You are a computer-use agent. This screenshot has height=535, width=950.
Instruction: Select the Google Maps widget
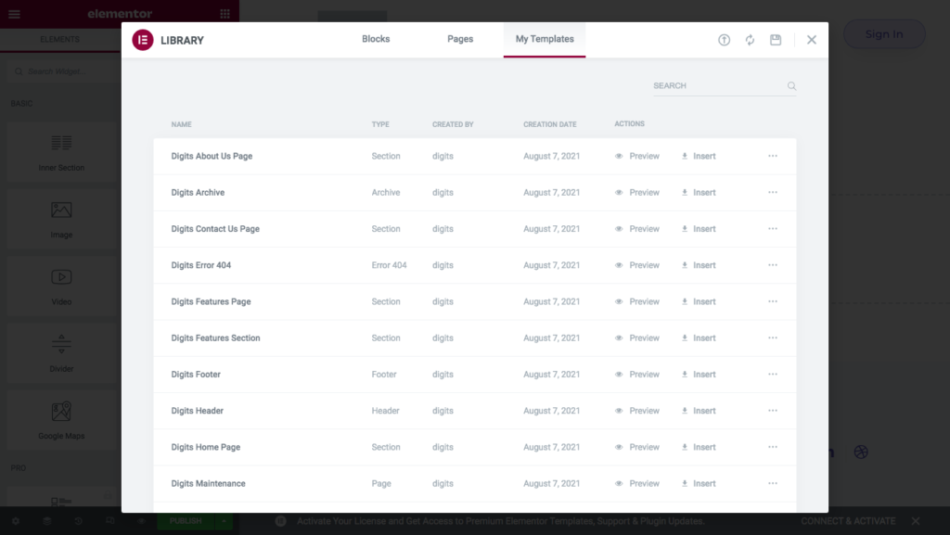pyautogui.click(x=61, y=421)
